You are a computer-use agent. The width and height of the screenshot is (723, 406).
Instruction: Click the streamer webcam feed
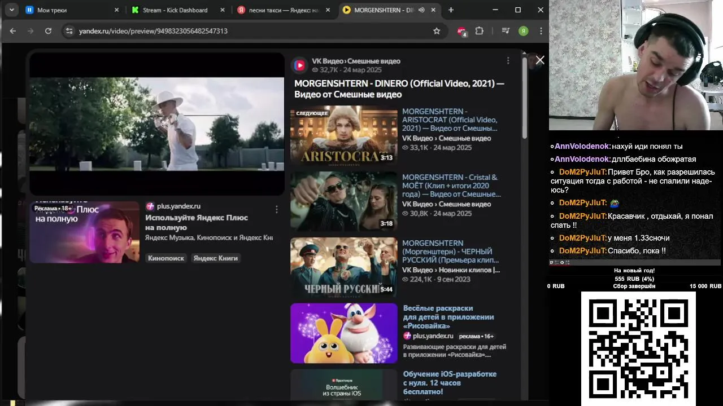click(636, 65)
